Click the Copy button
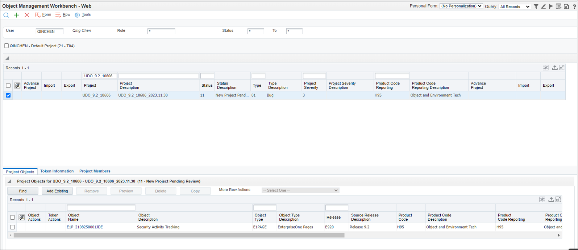 (x=195, y=191)
